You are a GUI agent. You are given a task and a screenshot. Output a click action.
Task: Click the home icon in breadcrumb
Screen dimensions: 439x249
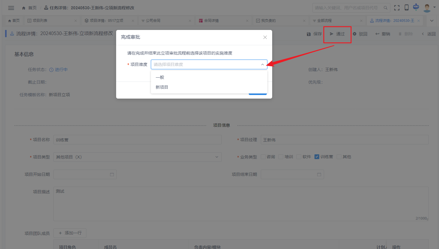click(24, 8)
